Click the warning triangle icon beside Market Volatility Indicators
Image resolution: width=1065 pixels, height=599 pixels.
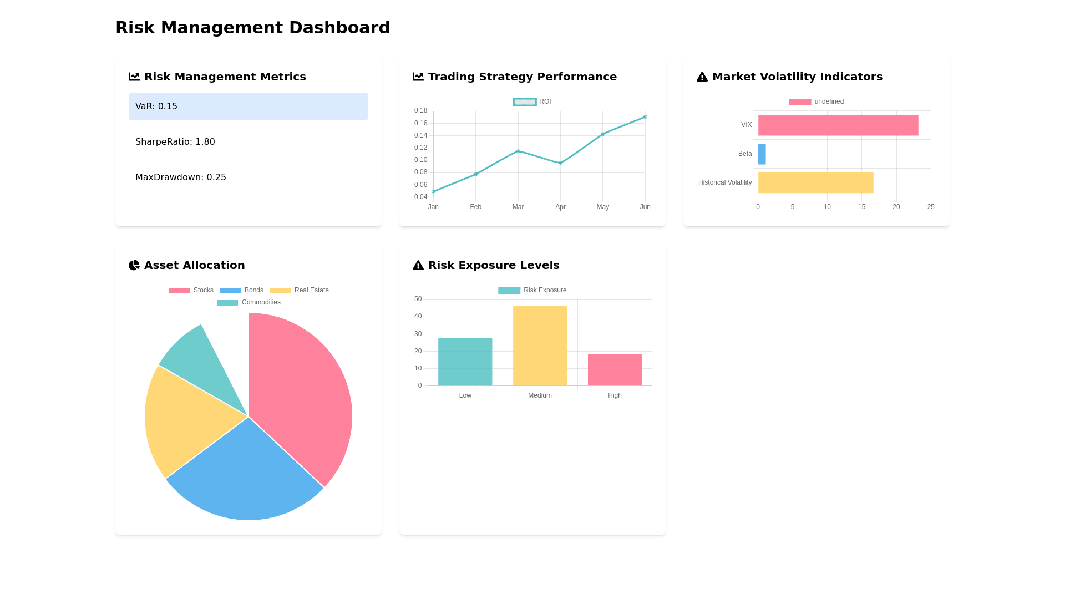[702, 77]
